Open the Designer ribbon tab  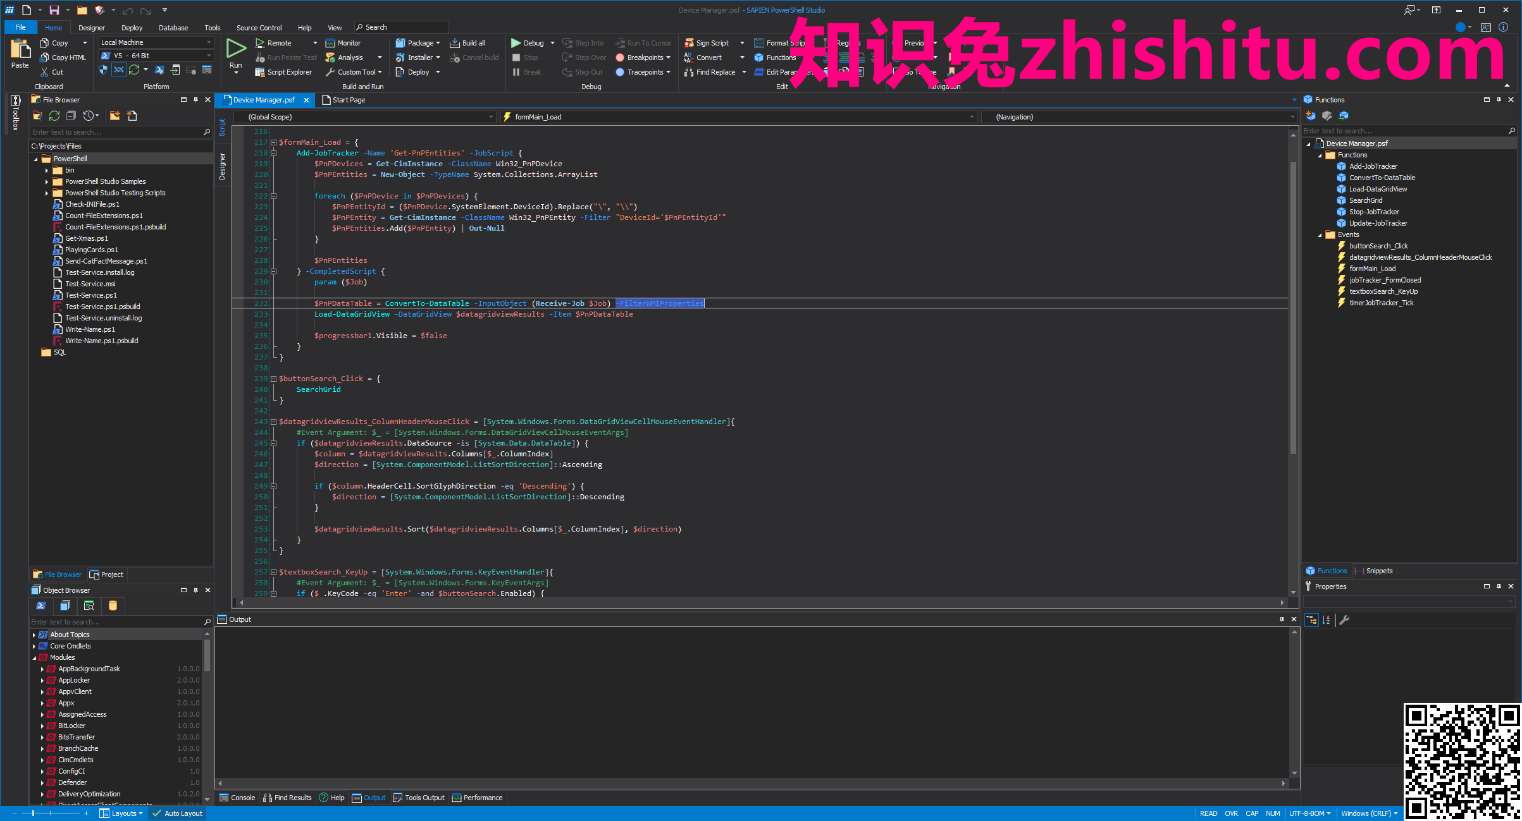click(92, 28)
